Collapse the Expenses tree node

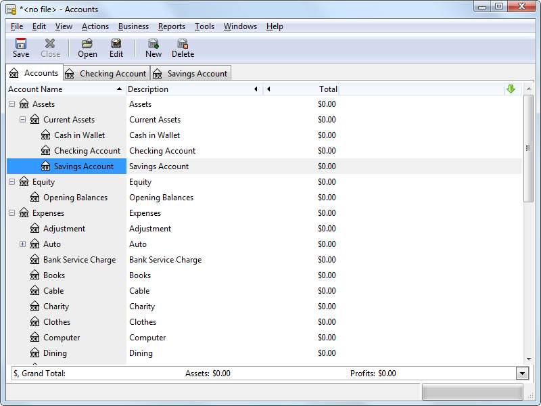(x=11, y=212)
